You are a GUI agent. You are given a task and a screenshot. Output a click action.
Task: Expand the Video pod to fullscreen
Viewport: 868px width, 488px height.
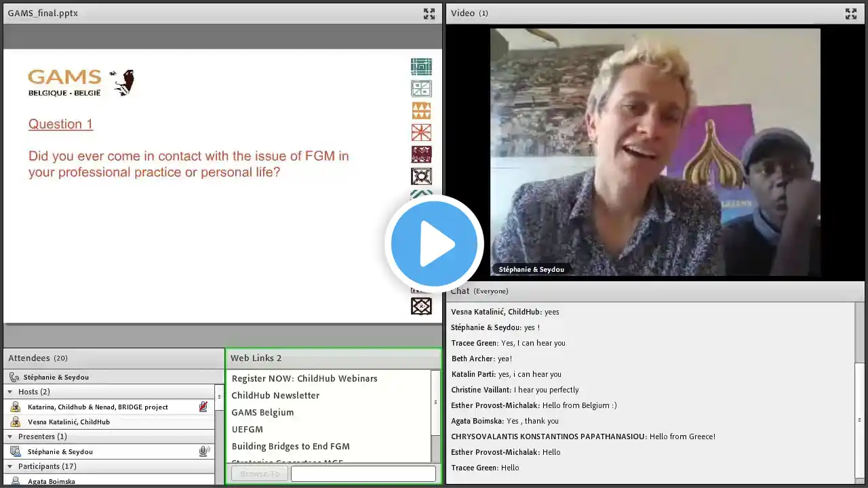851,14
